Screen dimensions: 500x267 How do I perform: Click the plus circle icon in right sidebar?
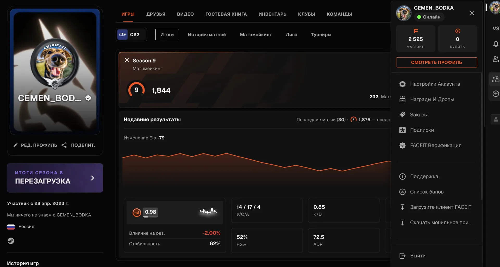pyautogui.click(x=496, y=94)
